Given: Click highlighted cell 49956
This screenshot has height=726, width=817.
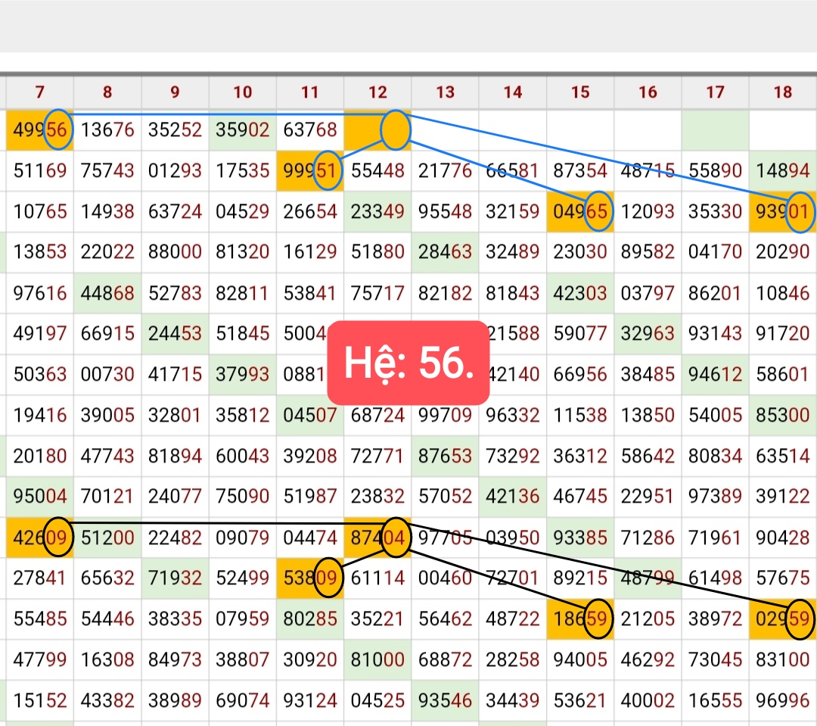Looking at the screenshot, I should click(39, 130).
